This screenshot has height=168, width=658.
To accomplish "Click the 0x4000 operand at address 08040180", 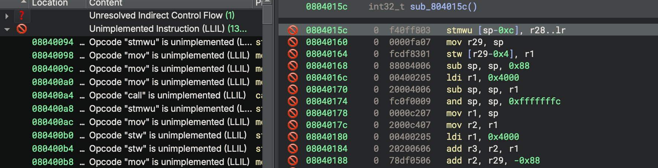I will pyautogui.click(x=504, y=137).
